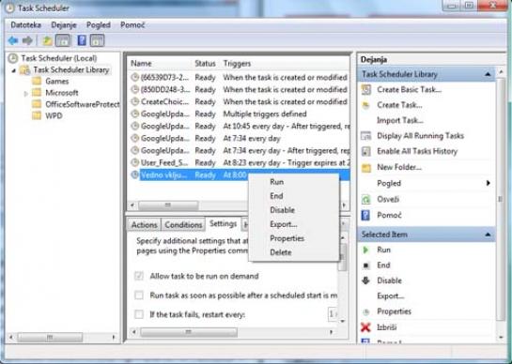Click the settings pane horizontal scrollbar thumb
The height and width of the screenshot is (364, 512).
point(189,332)
